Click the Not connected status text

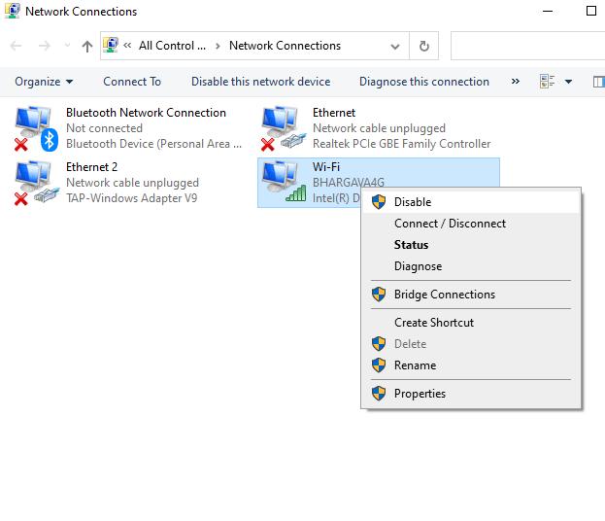104,128
